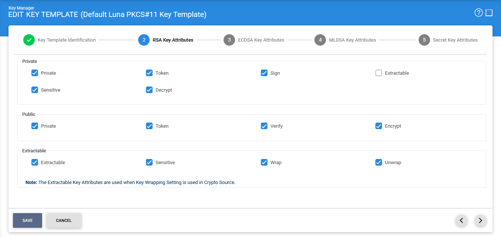Image resolution: width=501 pixels, height=237 pixels.
Task: Open the help question mark icon
Action: [x=478, y=13]
